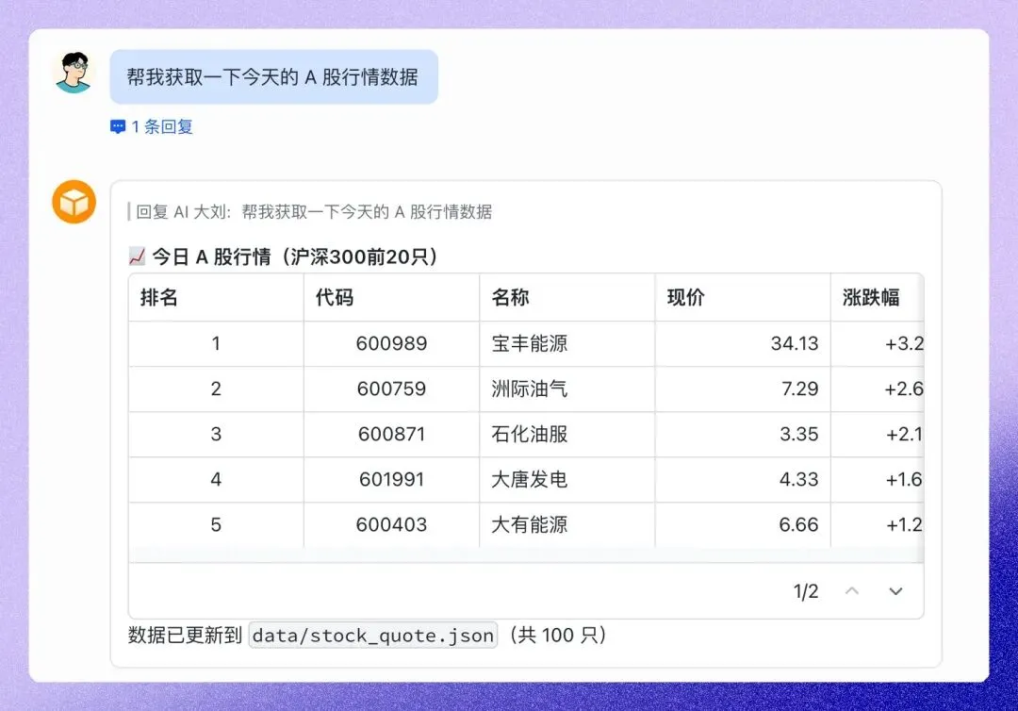Click the text （共 100 只）
The image size is (1018, 711).
(x=557, y=635)
